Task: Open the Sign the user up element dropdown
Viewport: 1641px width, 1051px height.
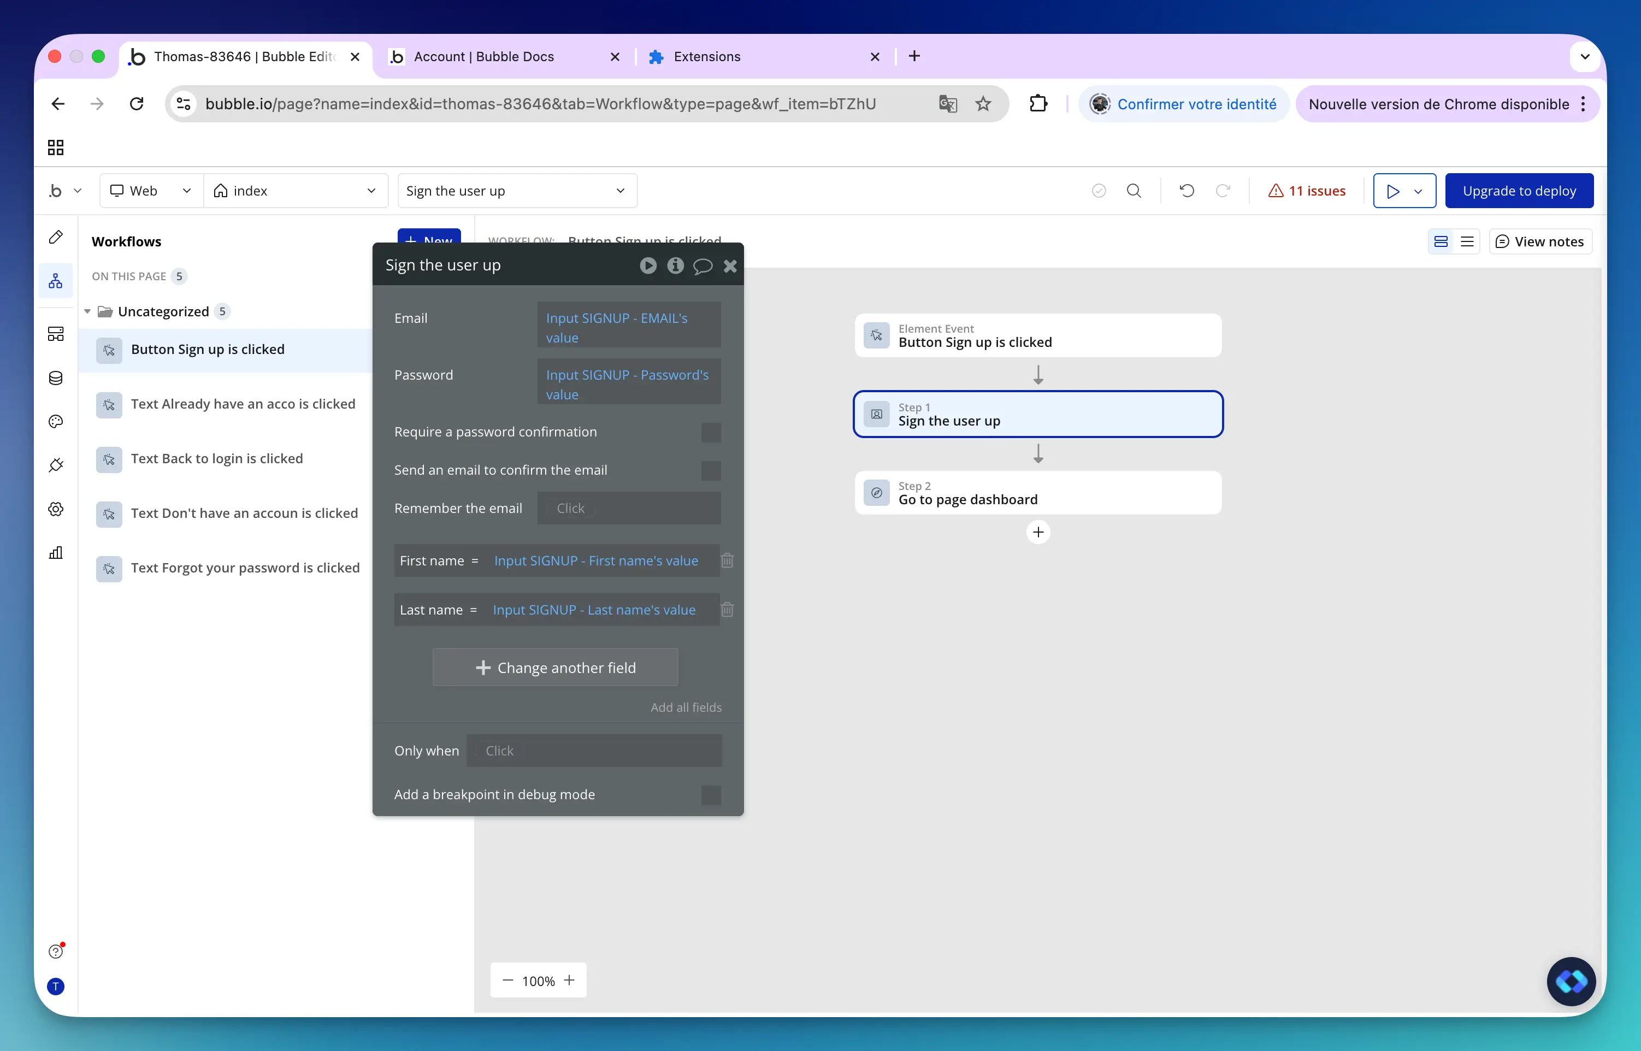Action: [517, 191]
